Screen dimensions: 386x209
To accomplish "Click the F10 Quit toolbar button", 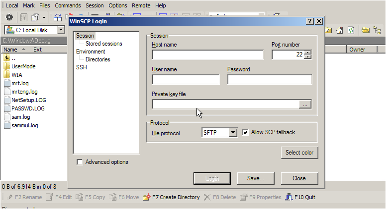I will click(300, 197).
